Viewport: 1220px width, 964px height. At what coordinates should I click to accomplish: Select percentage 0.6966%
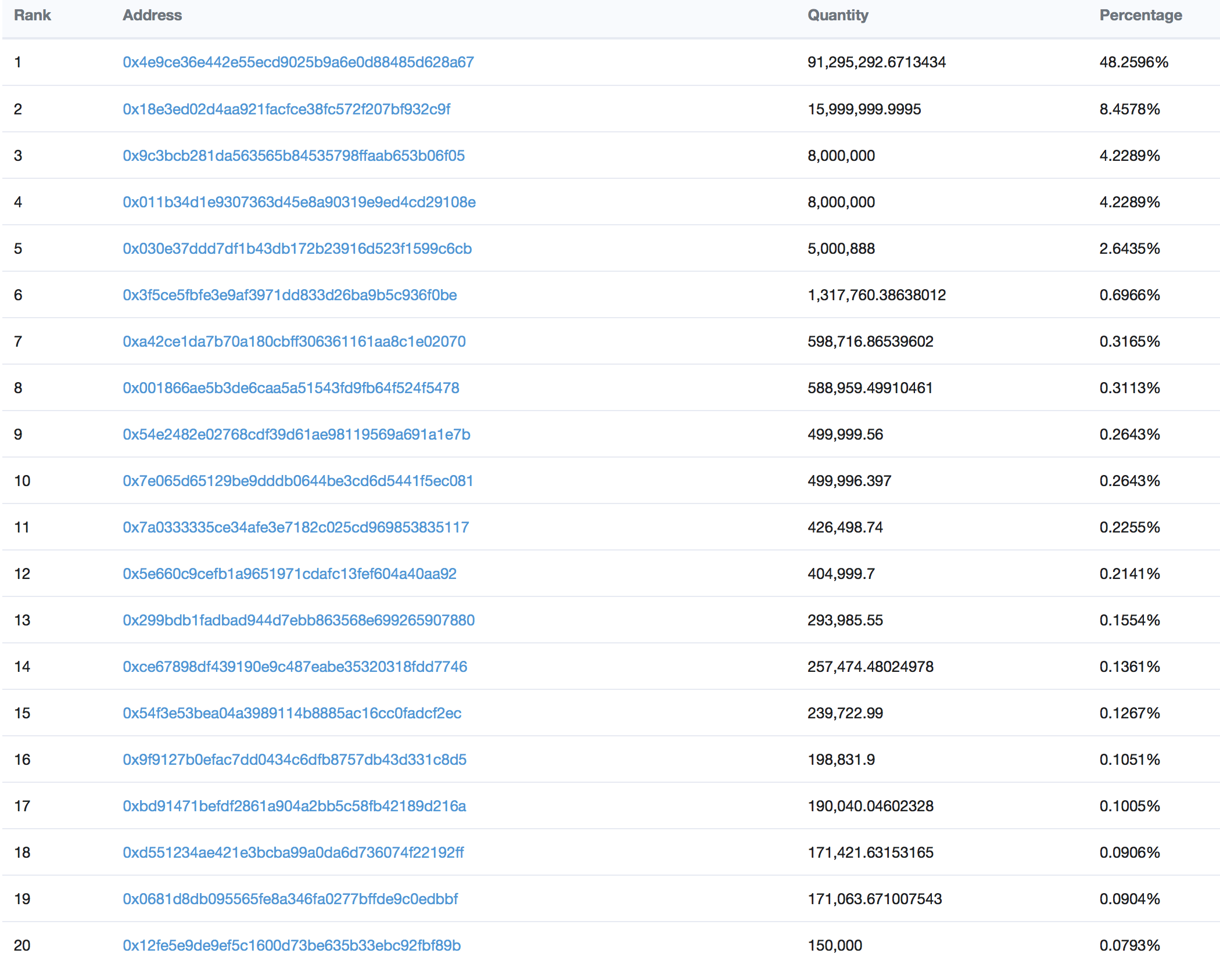(x=1129, y=295)
